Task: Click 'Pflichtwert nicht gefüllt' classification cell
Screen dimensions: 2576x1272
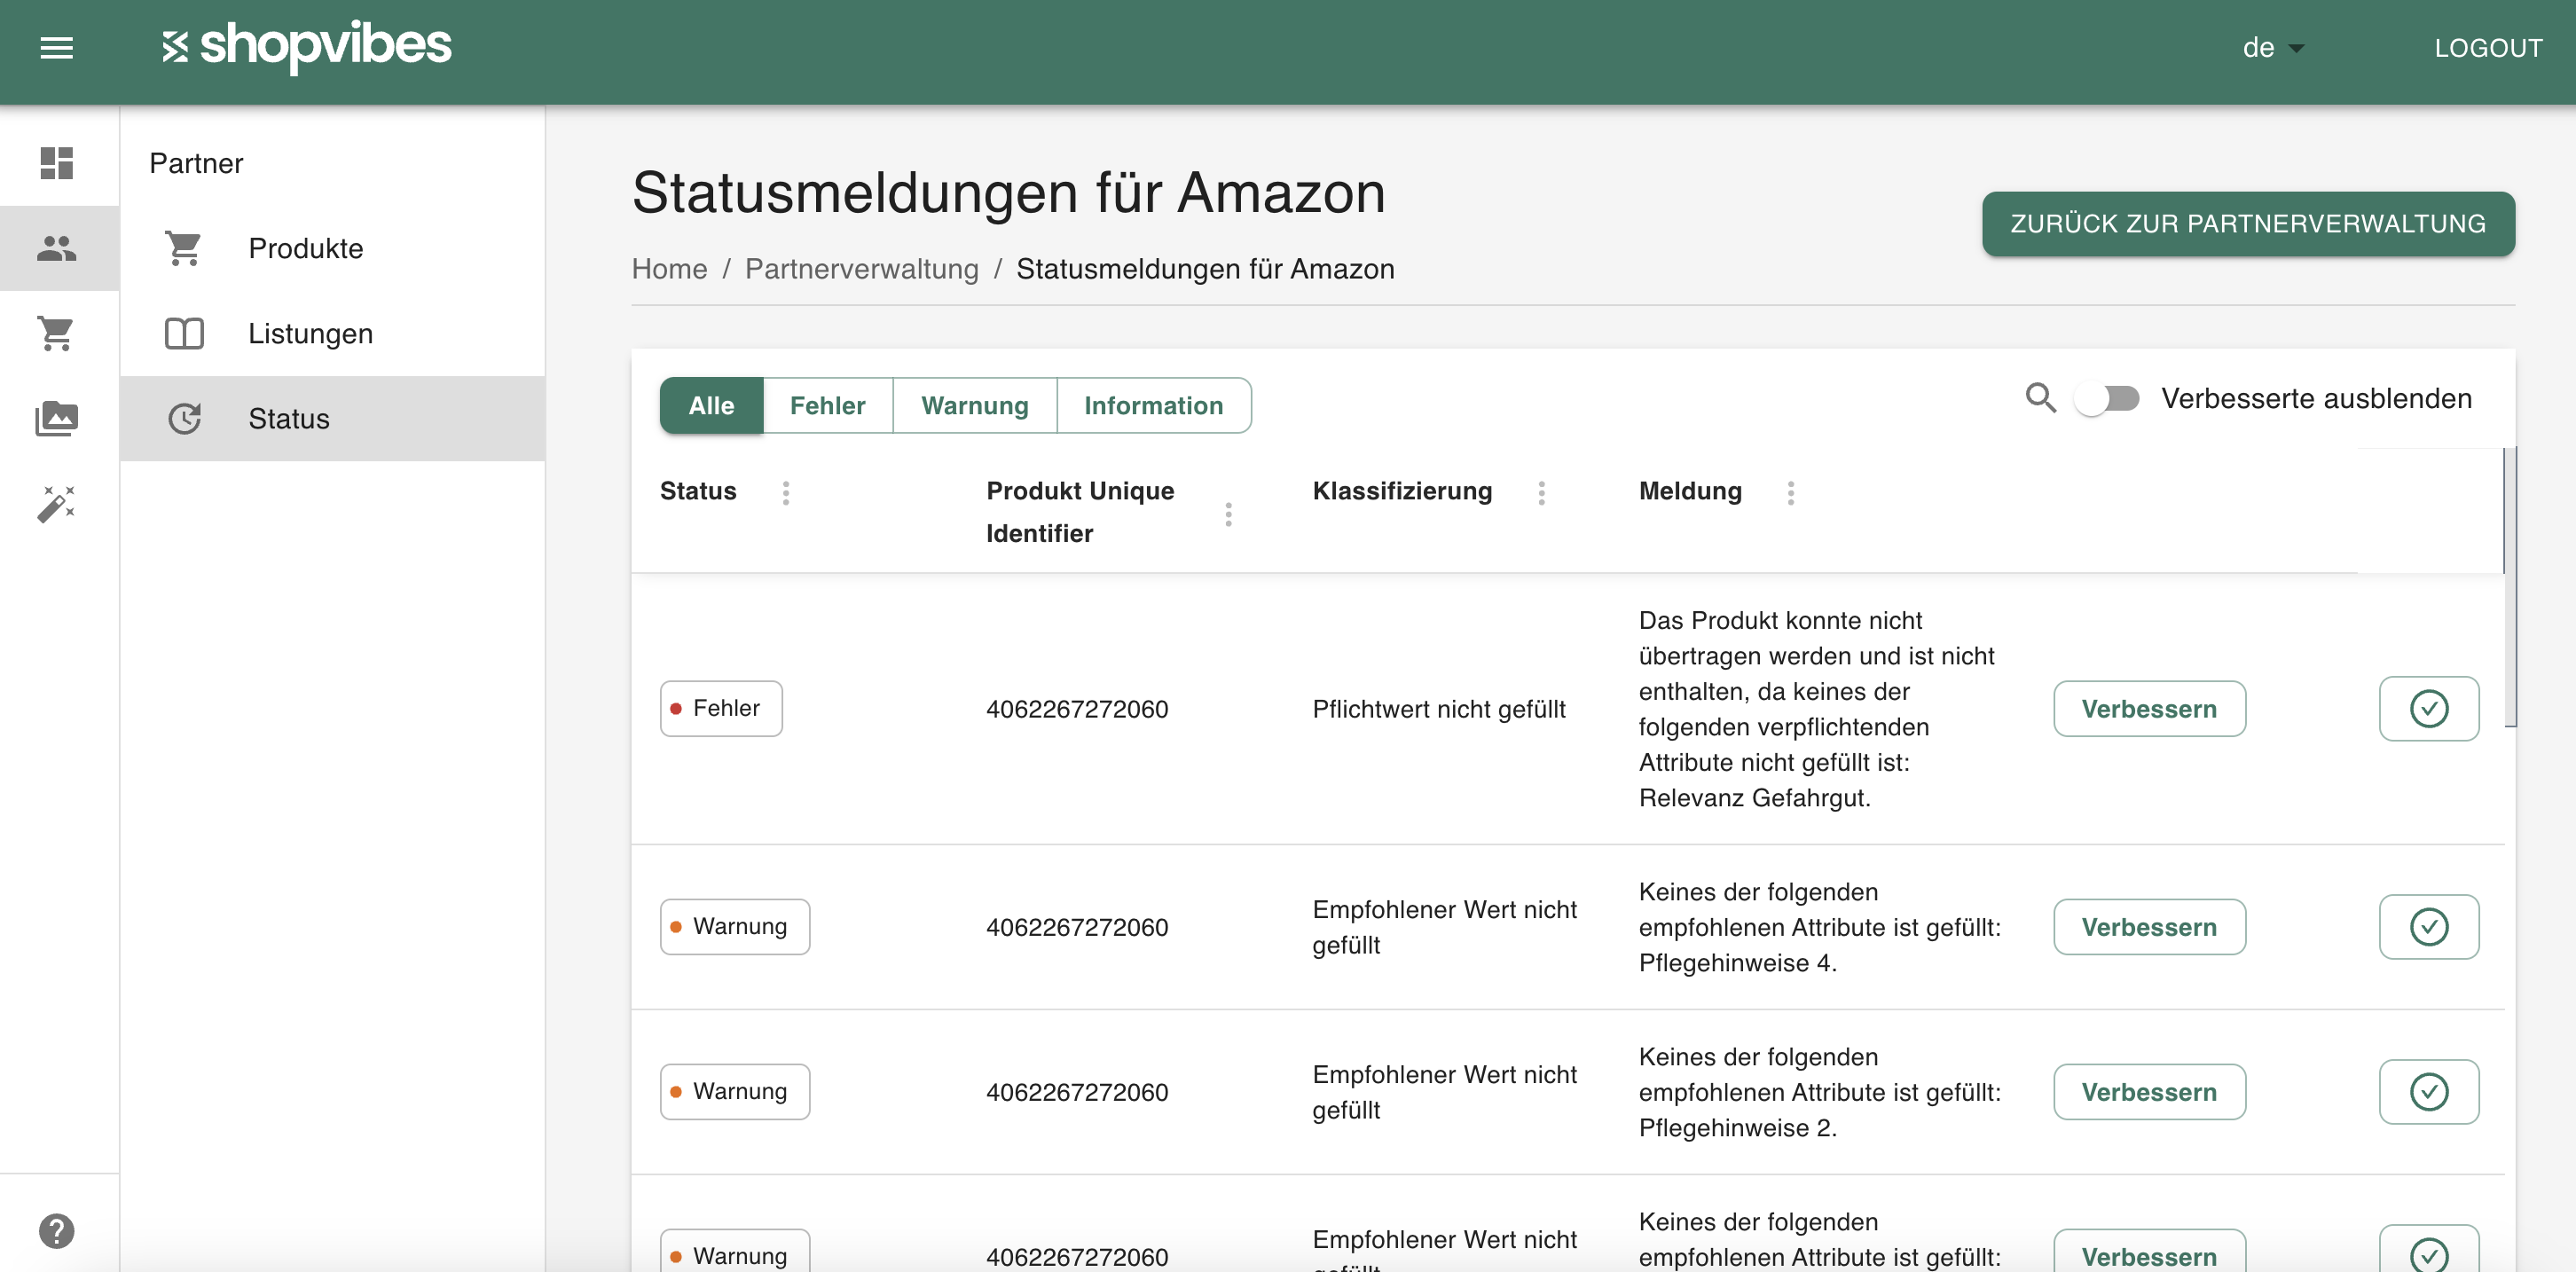Action: pos(1439,709)
